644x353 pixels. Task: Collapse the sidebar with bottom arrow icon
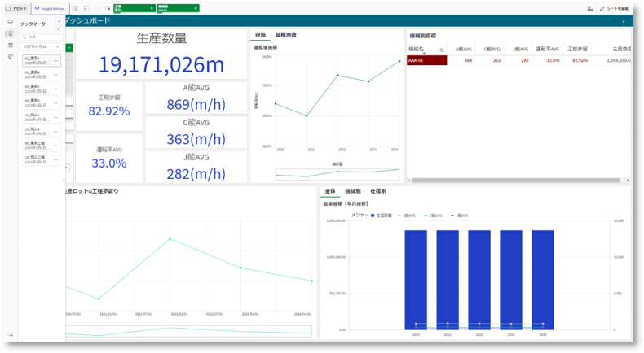point(11,335)
